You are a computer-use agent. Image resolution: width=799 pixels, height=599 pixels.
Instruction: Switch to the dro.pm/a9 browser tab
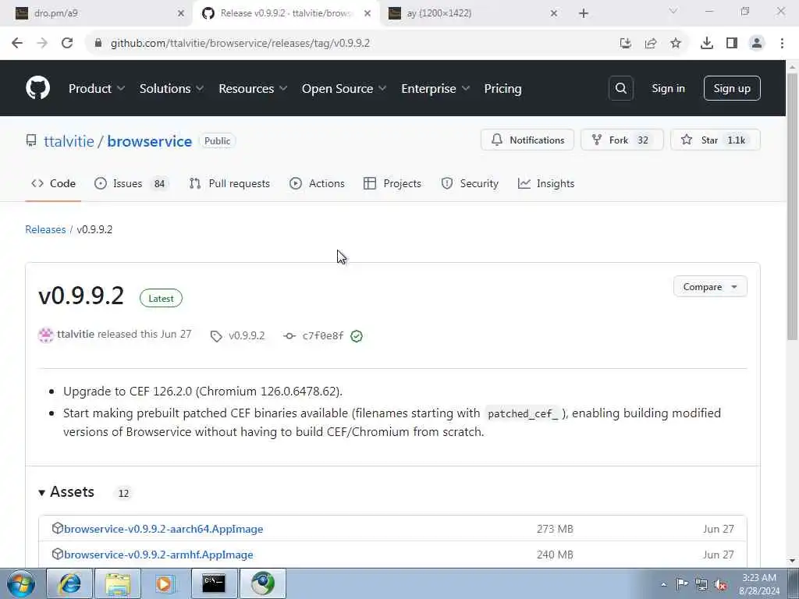pos(97,13)
